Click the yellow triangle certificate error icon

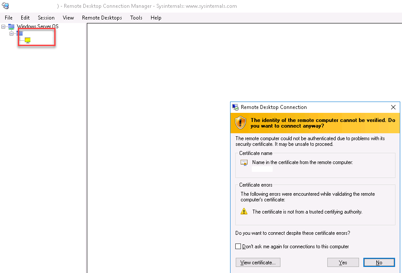244,211
